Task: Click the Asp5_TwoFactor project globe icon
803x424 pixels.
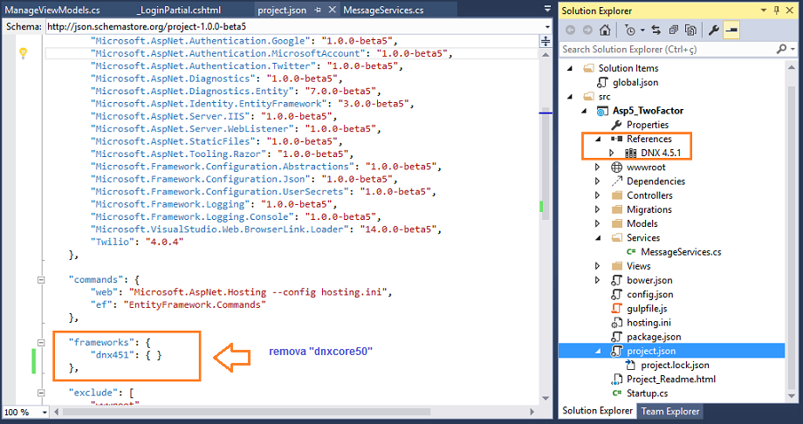Action: [x=602, y=111]
